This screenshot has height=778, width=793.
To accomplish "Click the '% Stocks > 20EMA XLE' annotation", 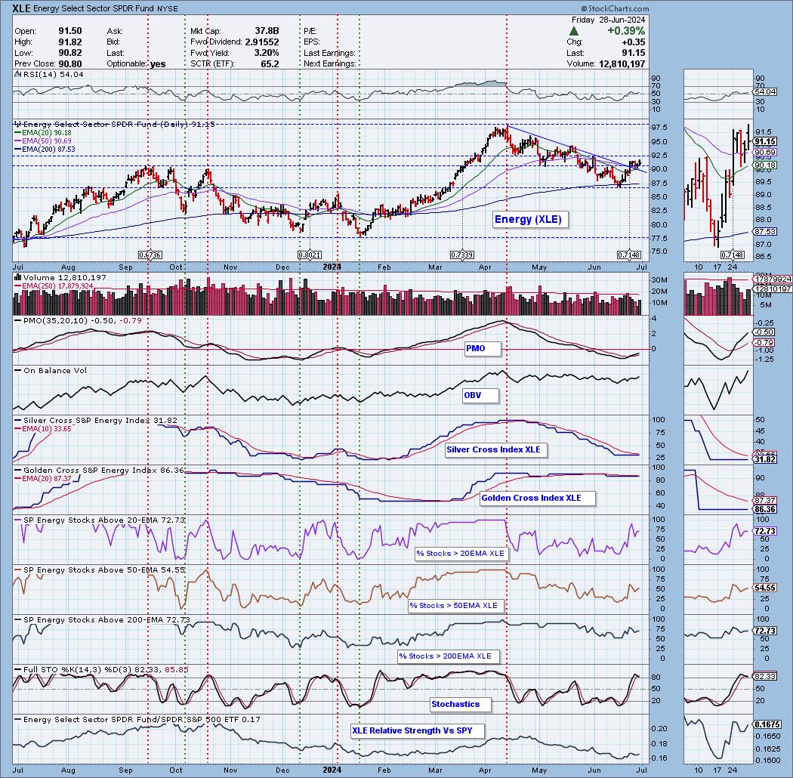I will pos(460,554).
